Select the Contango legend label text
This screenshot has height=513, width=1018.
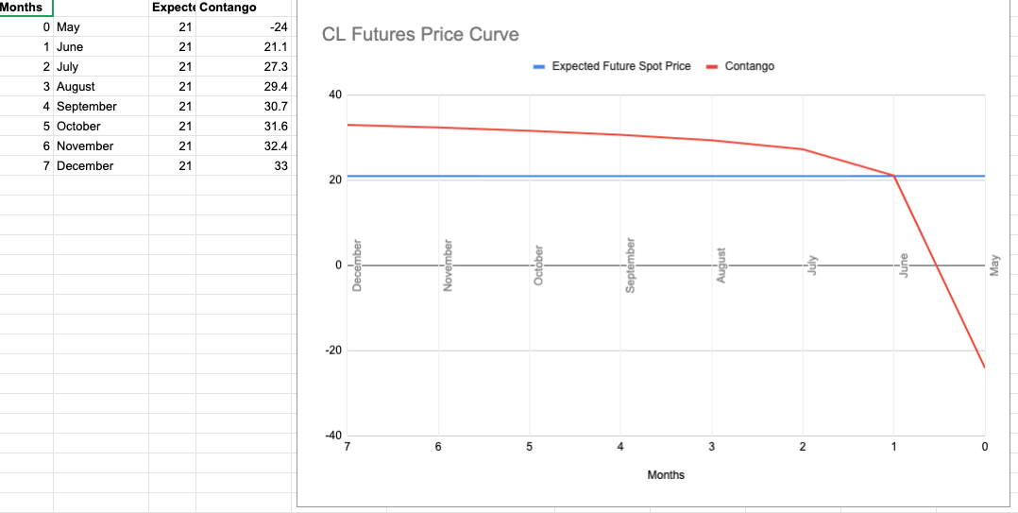(750, 66)
